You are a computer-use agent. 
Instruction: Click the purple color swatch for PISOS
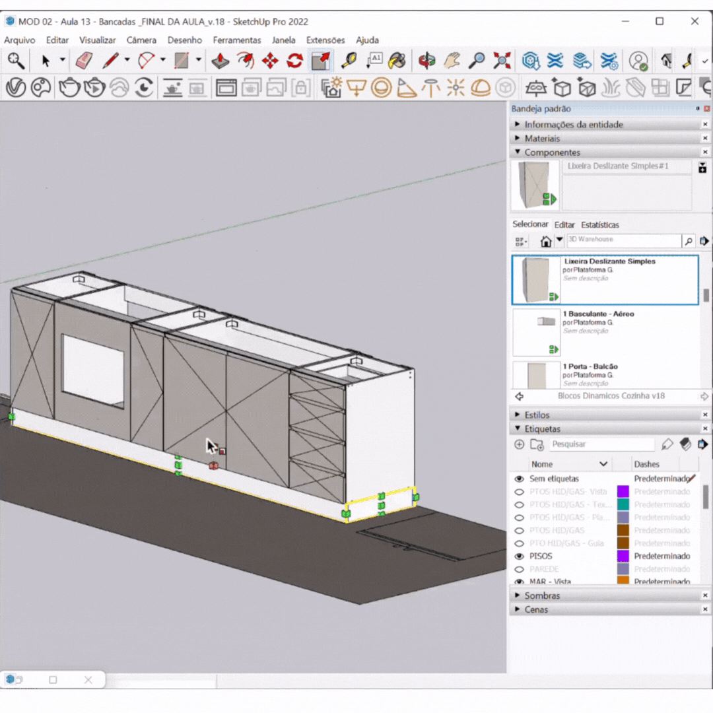623,557
